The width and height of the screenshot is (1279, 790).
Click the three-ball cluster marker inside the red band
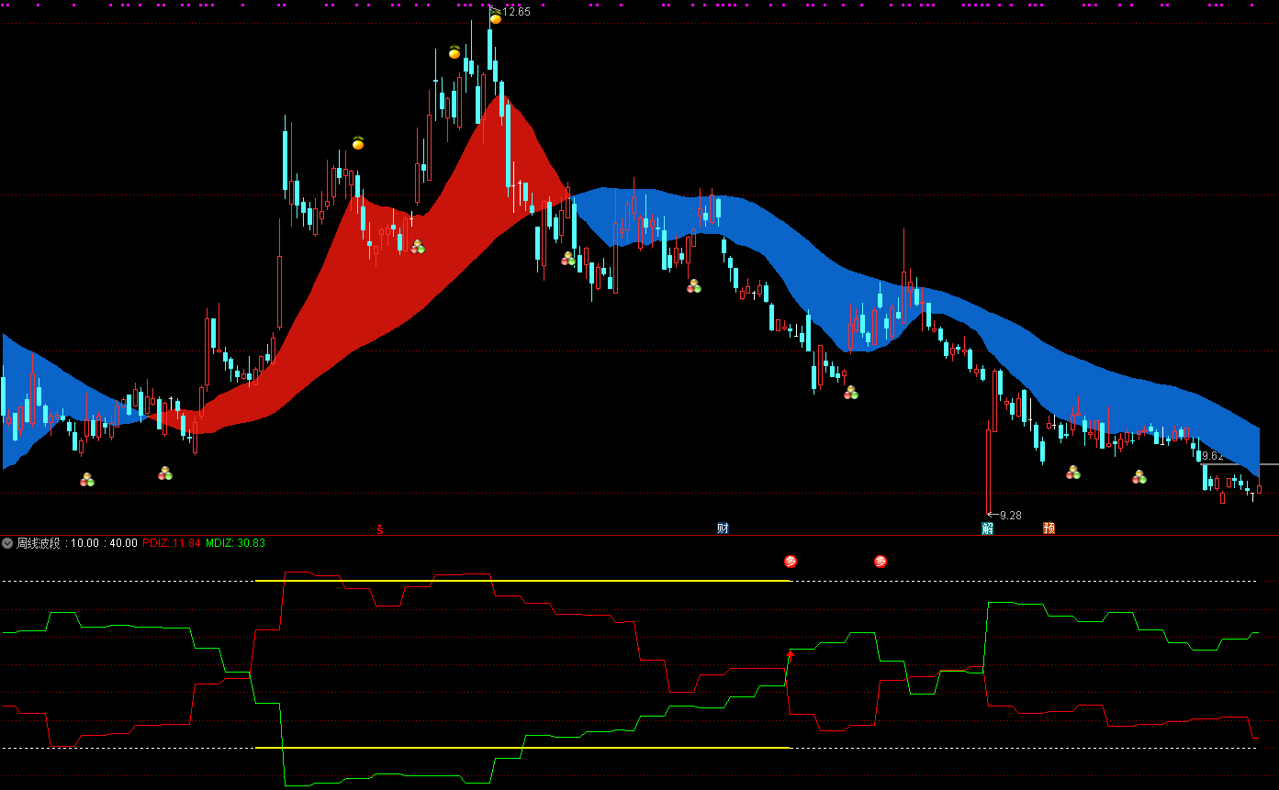click(x=418, y=247)
